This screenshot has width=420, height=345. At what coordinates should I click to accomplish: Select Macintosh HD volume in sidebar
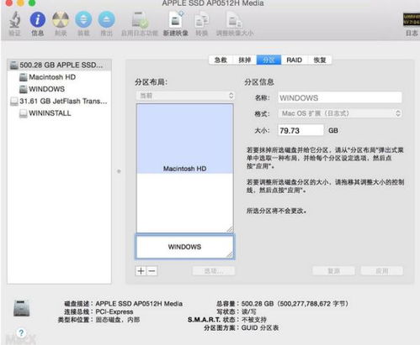[52, 77]
